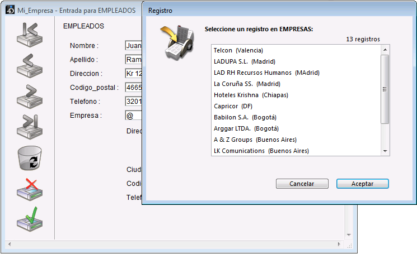Select LADUPA S.L. (Madrid) record
This screenshot has width=417, height=254.
[244, 61]
